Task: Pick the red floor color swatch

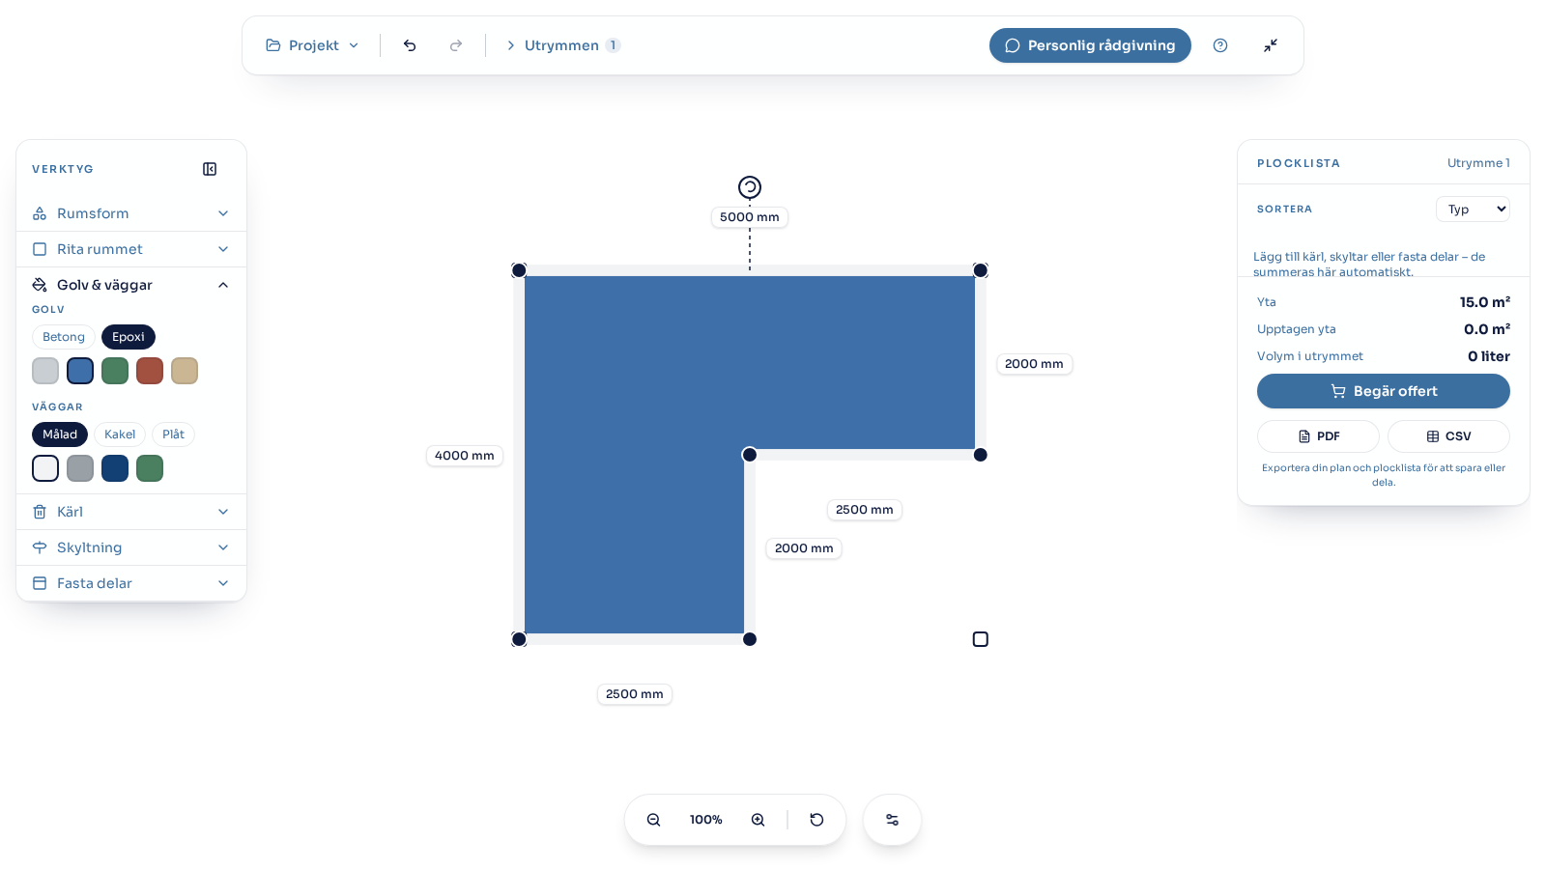Action: click(x=150, y=371)
